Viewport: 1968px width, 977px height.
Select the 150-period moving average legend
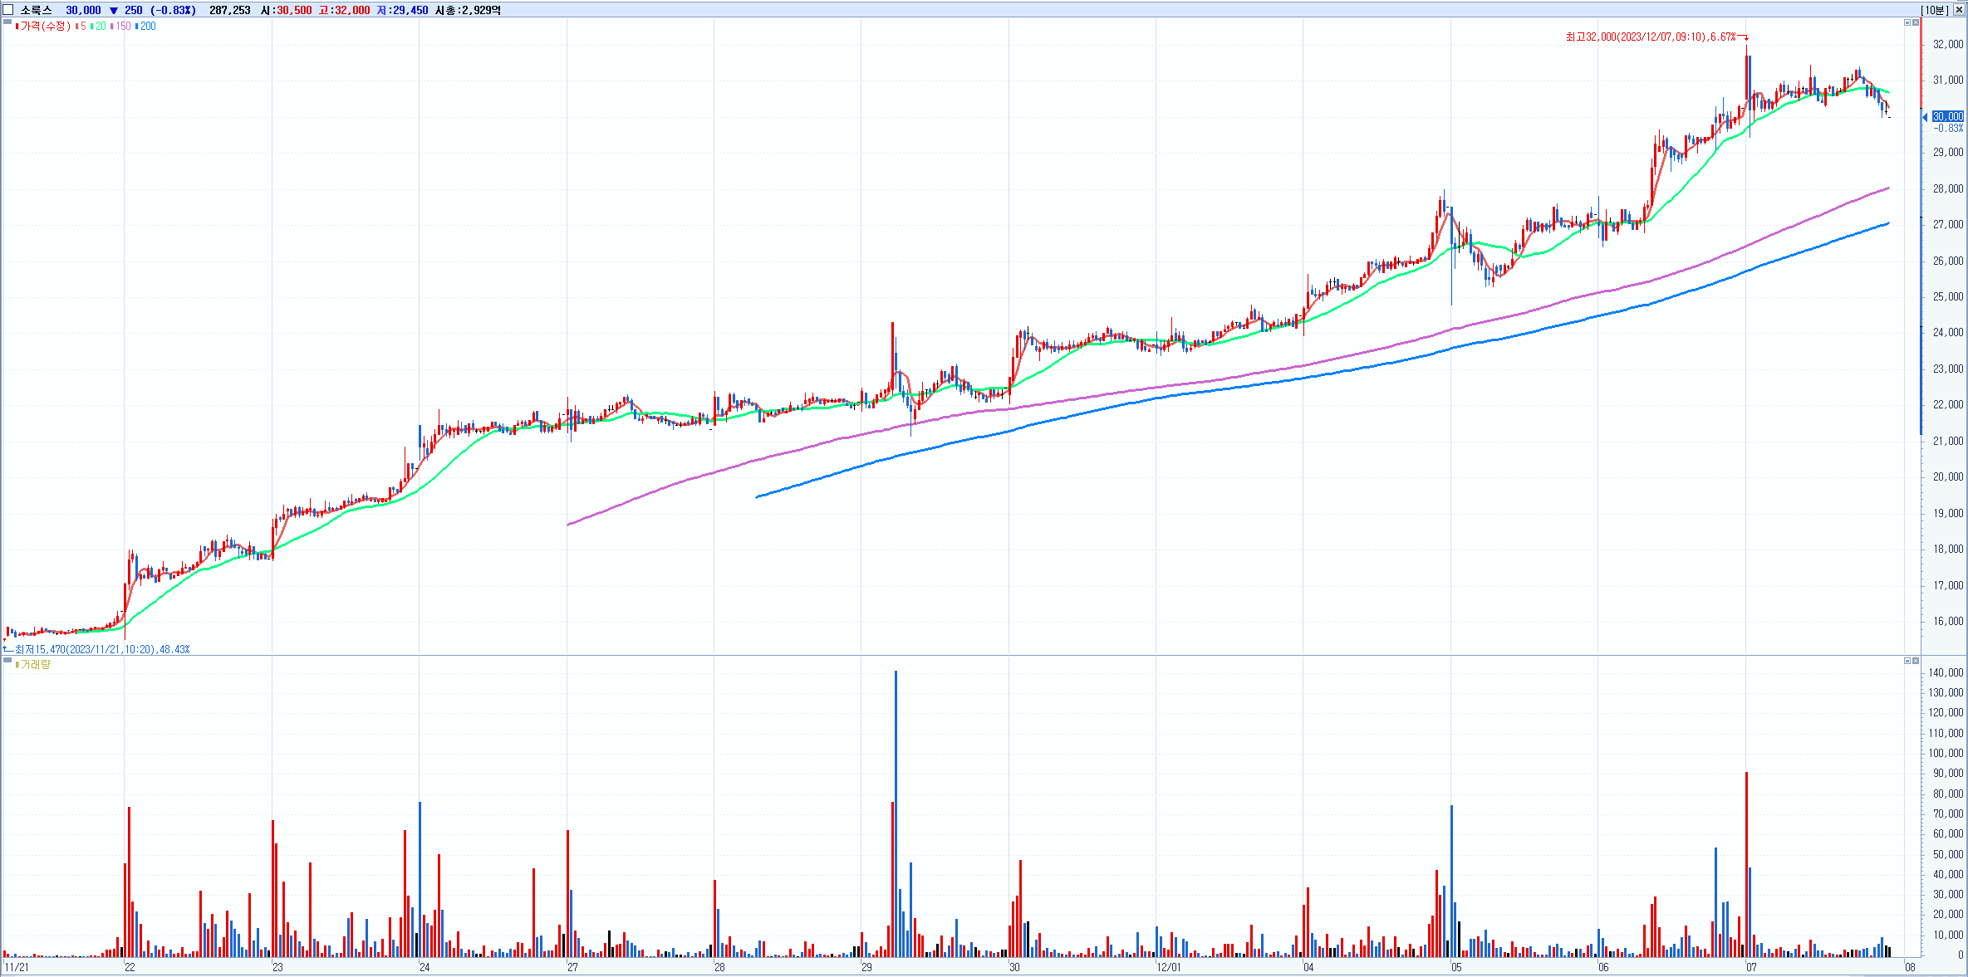pyautogui.click(x=122, y=26)
